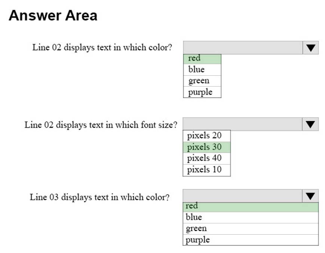Select pixels 30 font size option
The image size is (325, 253).
pyautogui.click(x=207, y=147)
